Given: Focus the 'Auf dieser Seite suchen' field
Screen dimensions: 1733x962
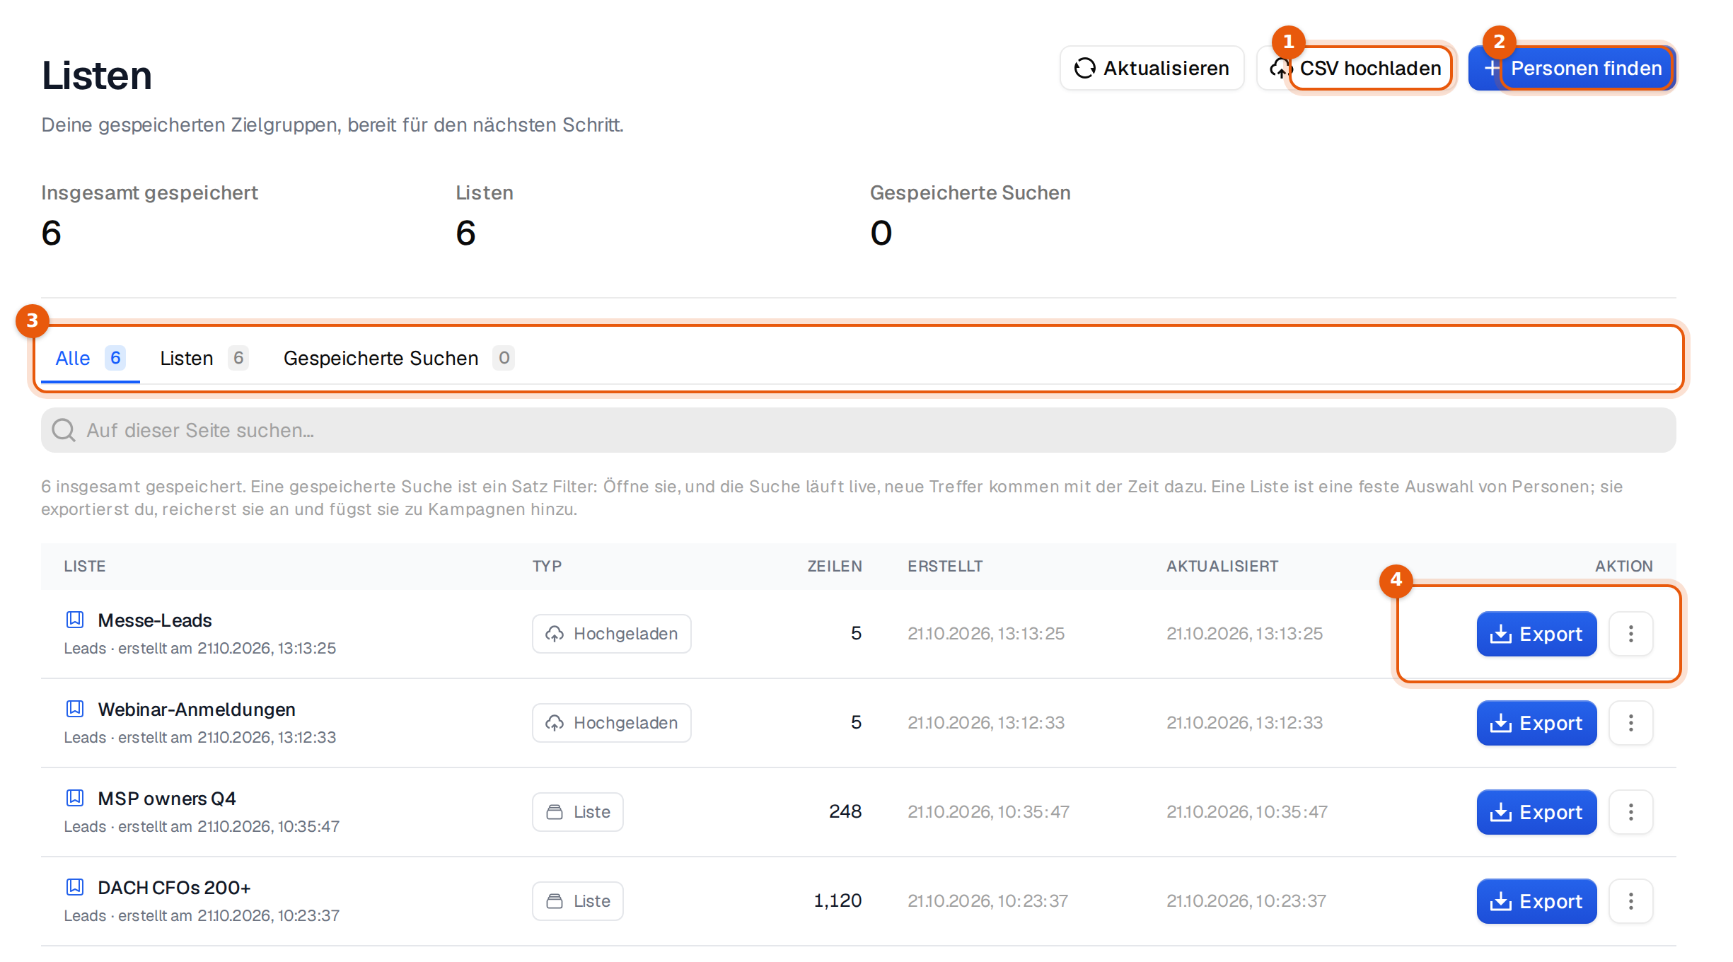Looking at the screenshot, I should [858, 430].
